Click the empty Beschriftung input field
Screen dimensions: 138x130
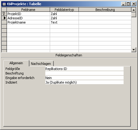pyautogui.click(x=84, y=73)
